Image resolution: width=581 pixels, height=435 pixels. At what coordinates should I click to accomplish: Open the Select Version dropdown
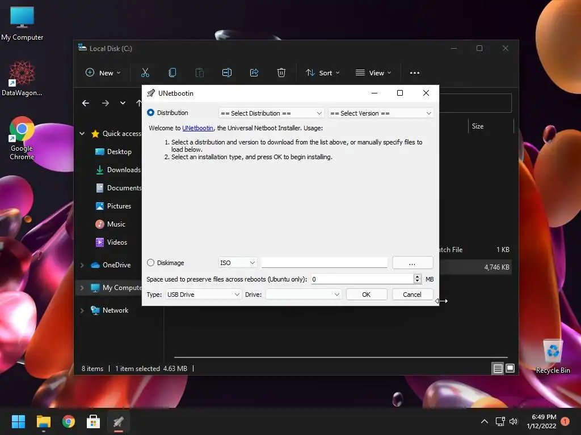pyautogui.click(x=381, y=113)
